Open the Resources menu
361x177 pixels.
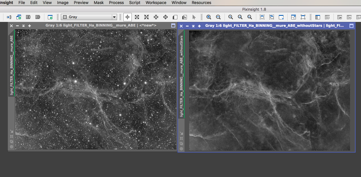click(202, 3)
